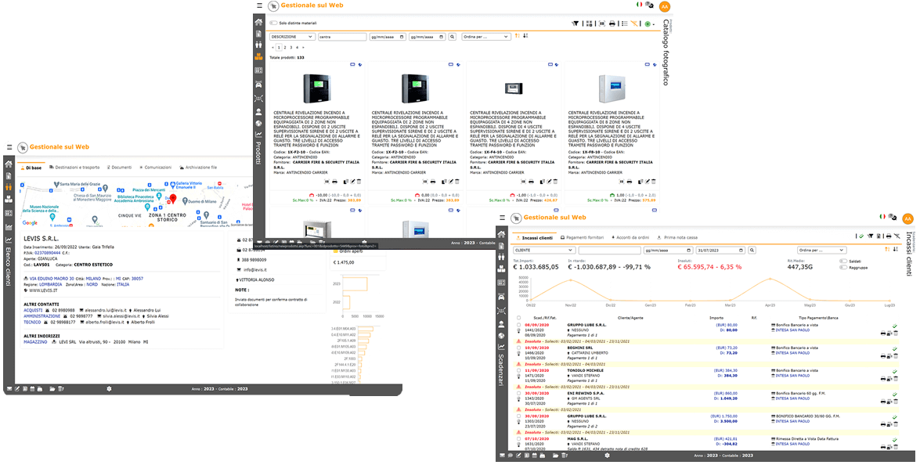Open DESCRIZIONE dropdown in catalog
The width and height of the screenshot is (920, 465).
[292, 36]
